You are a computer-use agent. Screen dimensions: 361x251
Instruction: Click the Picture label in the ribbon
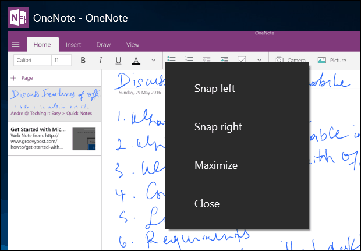point(338,61)
